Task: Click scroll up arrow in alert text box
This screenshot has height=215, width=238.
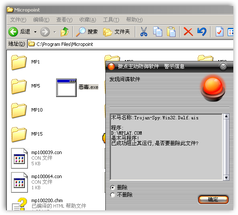Action: tap(226, 117)
